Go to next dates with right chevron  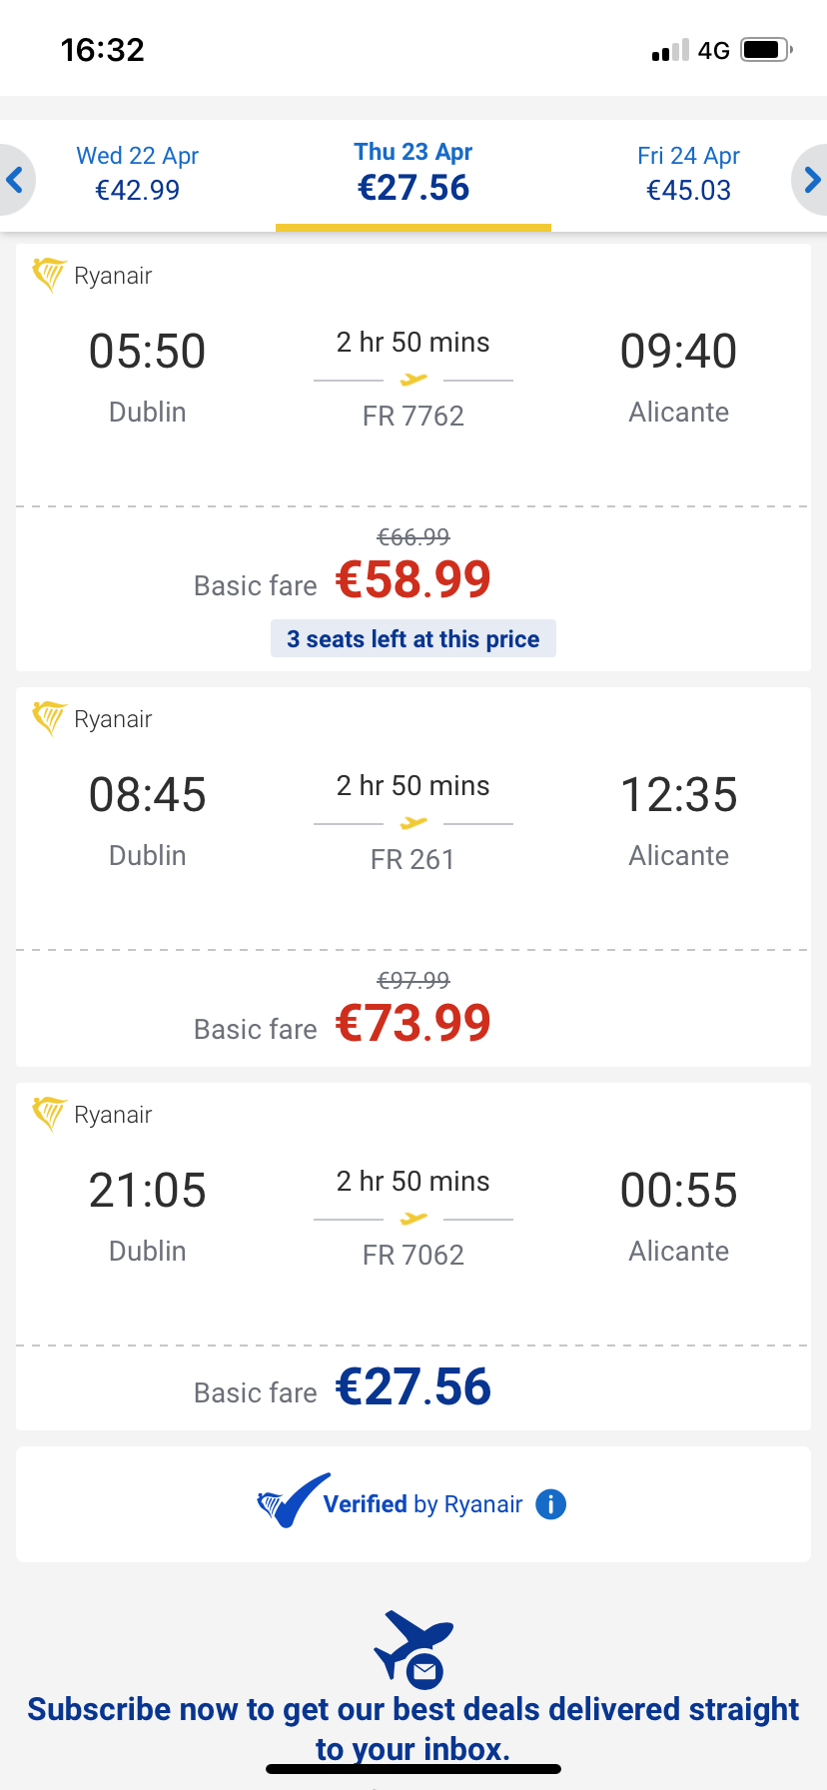(x=811, y=180)
